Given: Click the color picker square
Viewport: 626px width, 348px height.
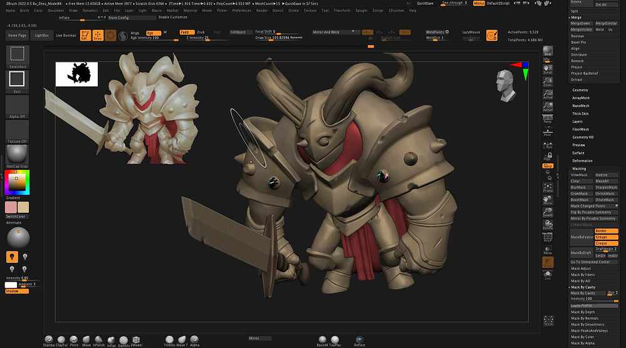Looking at the screenshot, I should [x=17, y=182].
